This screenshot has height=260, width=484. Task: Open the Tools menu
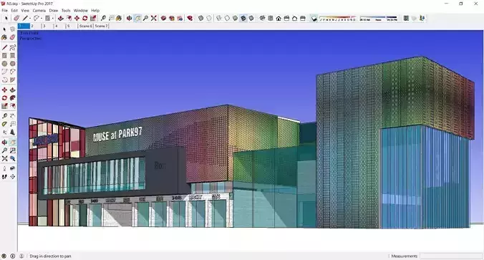(66, 11)
